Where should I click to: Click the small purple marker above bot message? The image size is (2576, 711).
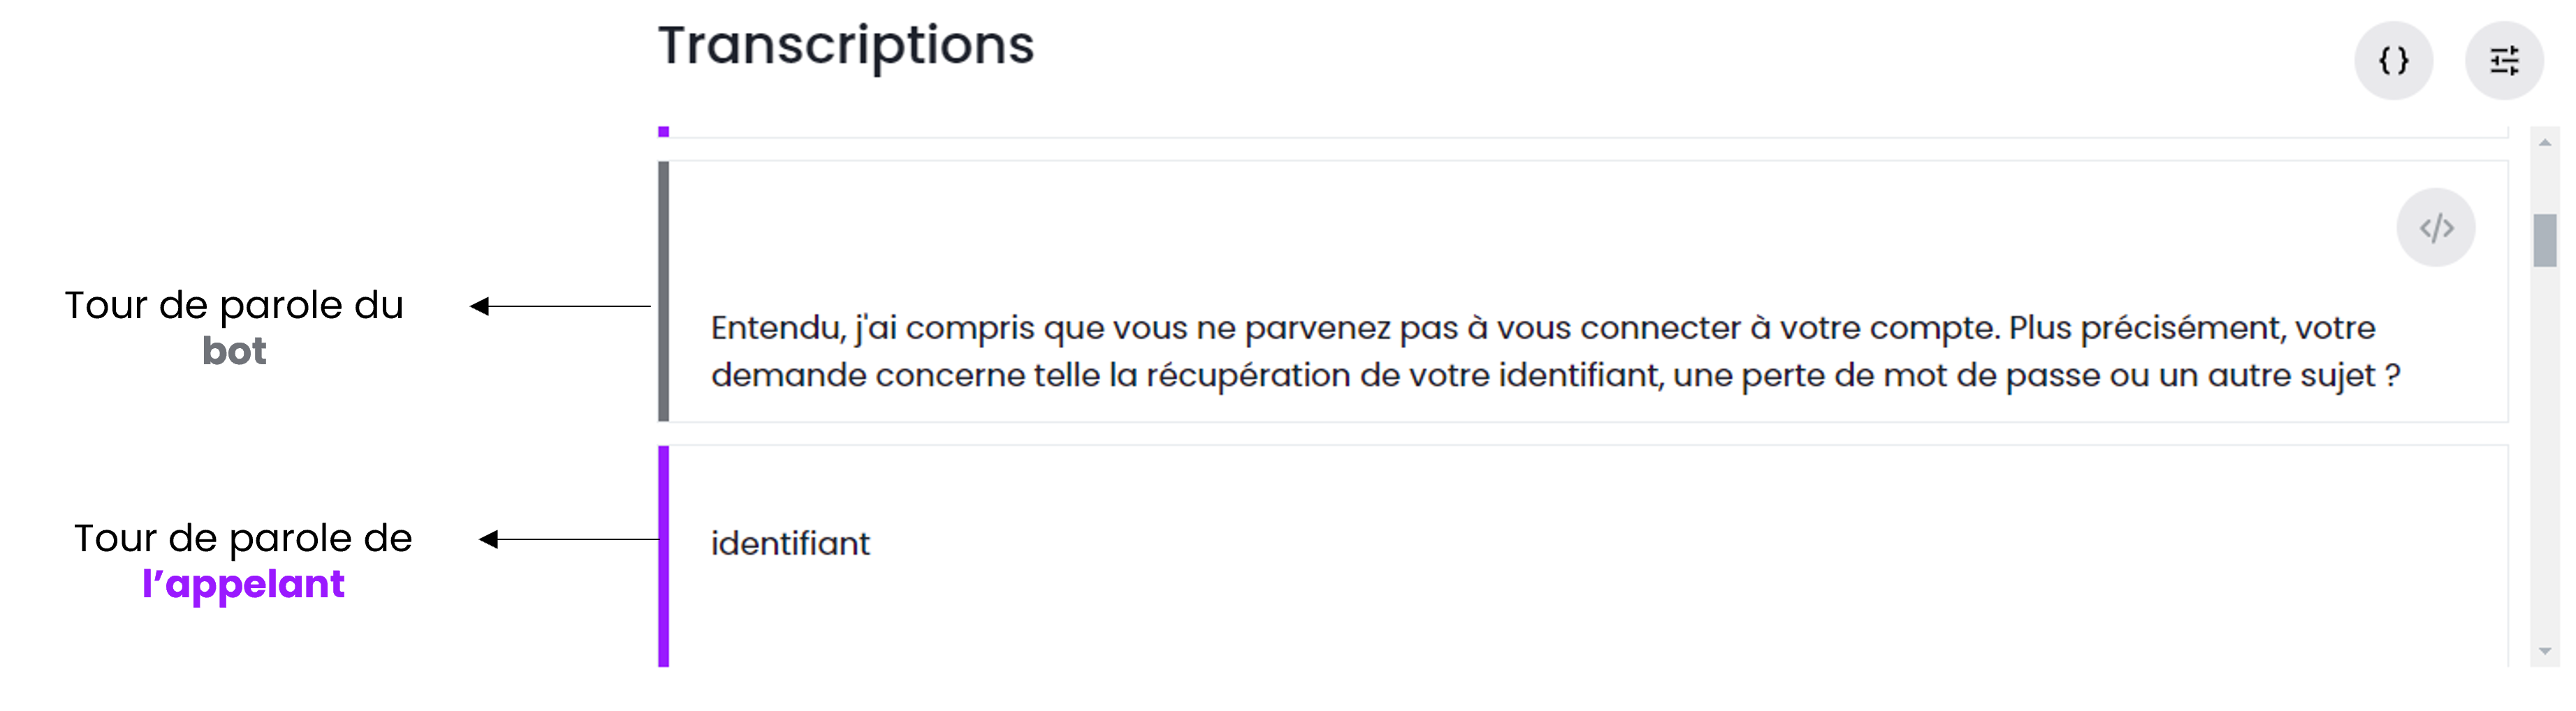coord(663,132)
